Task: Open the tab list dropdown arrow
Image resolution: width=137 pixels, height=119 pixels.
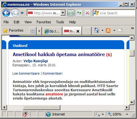Action: click(x=39, y=31)
